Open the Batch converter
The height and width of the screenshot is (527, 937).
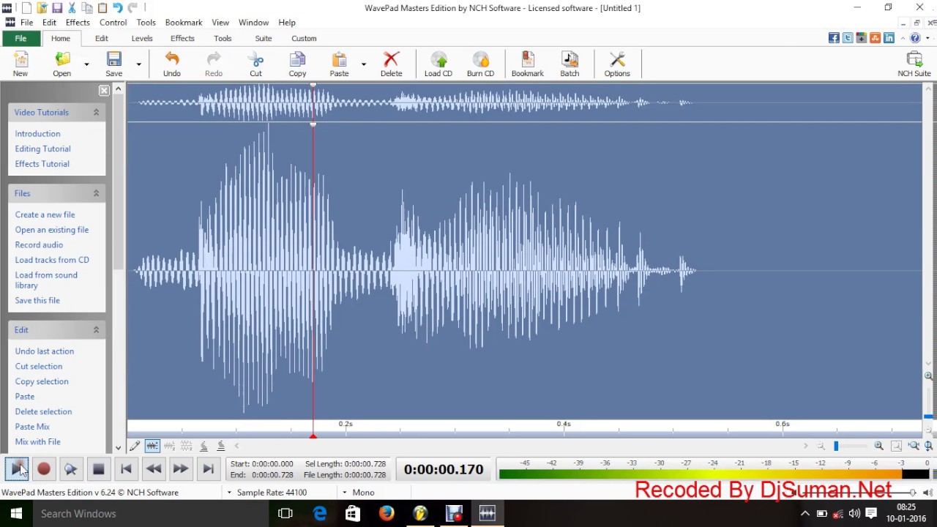click(570, 64)
